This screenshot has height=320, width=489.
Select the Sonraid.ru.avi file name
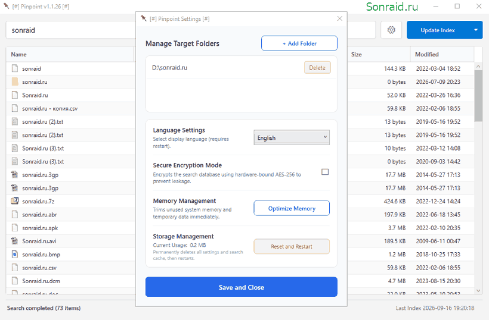[39, 241]
